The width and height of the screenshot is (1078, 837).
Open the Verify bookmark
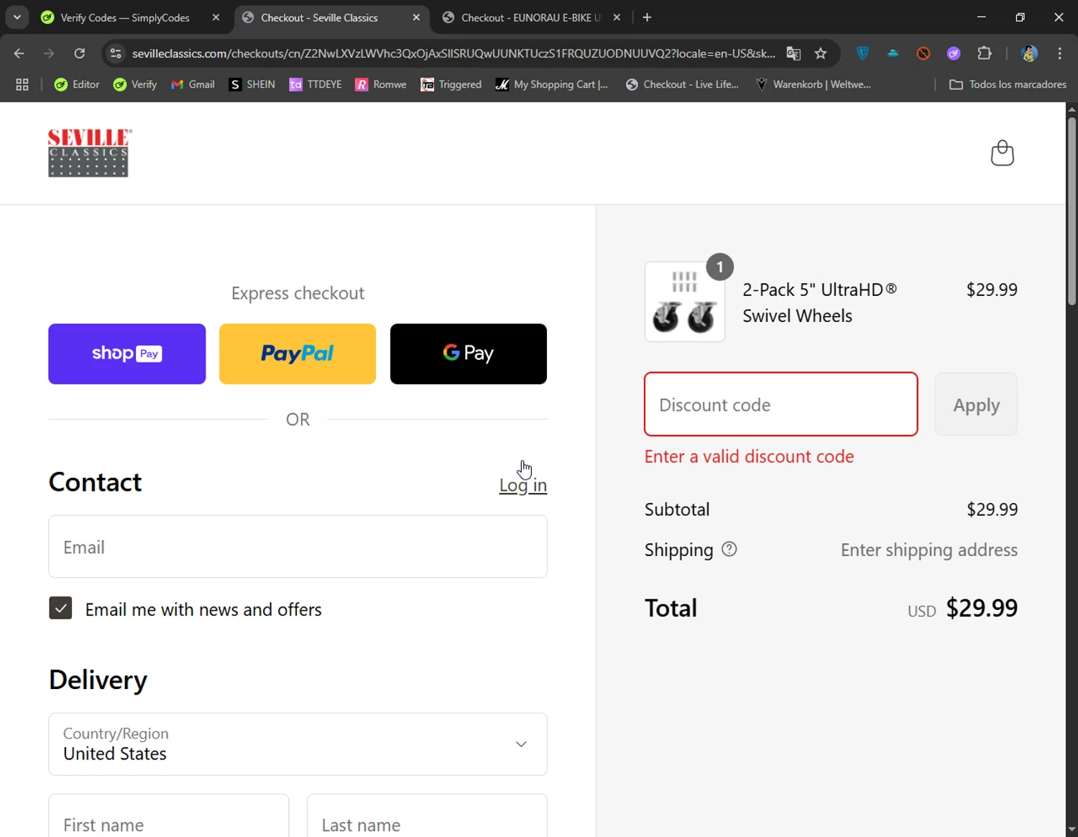[x=135, y=85]
